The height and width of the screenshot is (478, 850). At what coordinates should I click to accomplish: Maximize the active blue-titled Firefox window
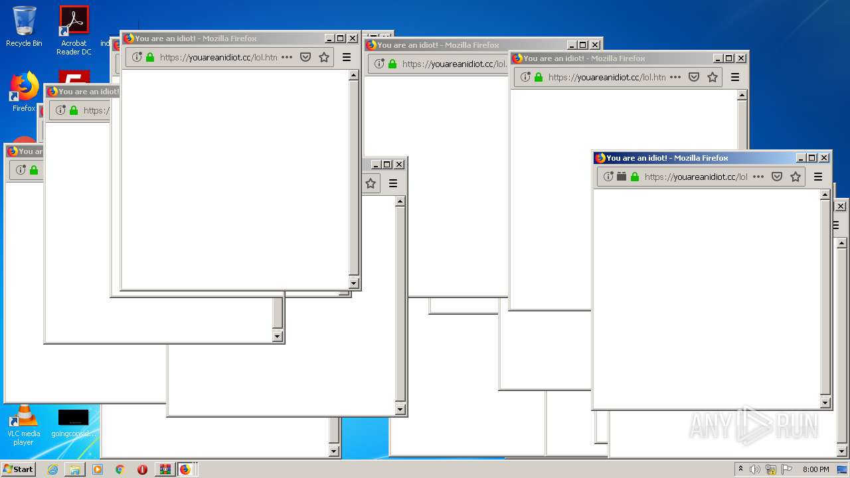pos(811,158)
